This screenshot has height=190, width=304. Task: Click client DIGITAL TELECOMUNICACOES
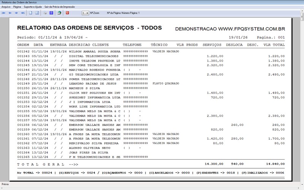click(x=93, y=56)
